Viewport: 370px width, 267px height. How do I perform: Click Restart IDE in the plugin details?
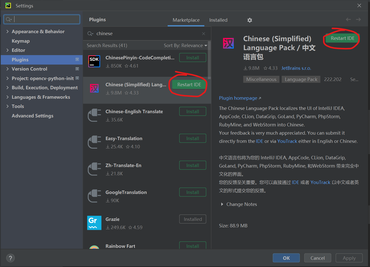coord(342,38)
